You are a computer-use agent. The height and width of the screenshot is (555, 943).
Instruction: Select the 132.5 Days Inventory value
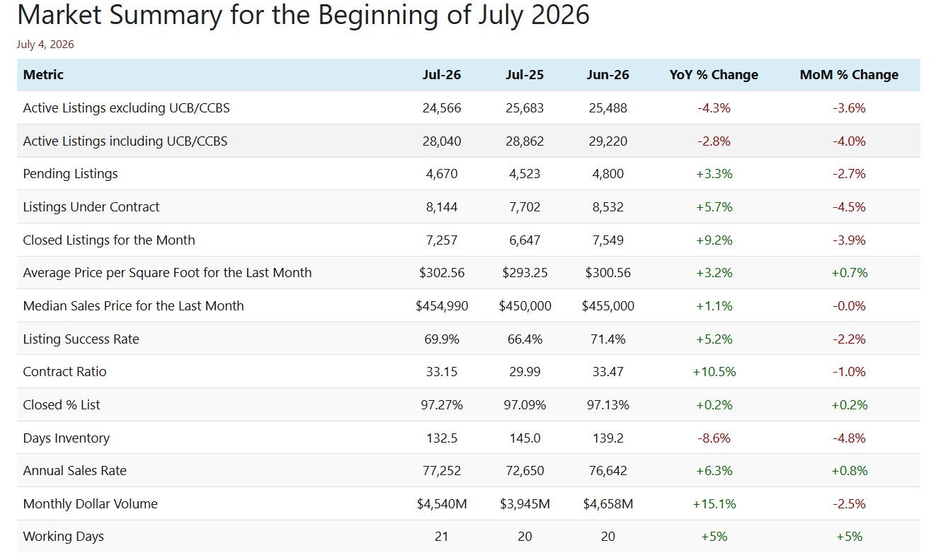point(442,438)
